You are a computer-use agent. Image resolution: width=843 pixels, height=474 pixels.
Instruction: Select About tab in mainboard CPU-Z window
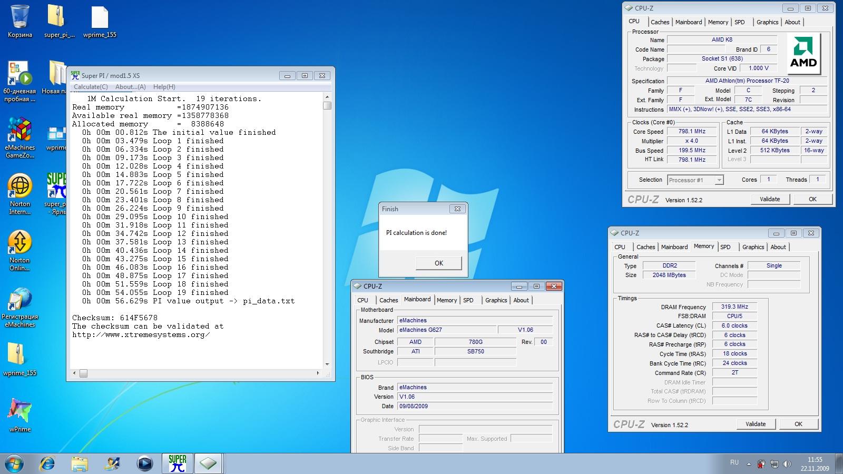coord(521,300)
